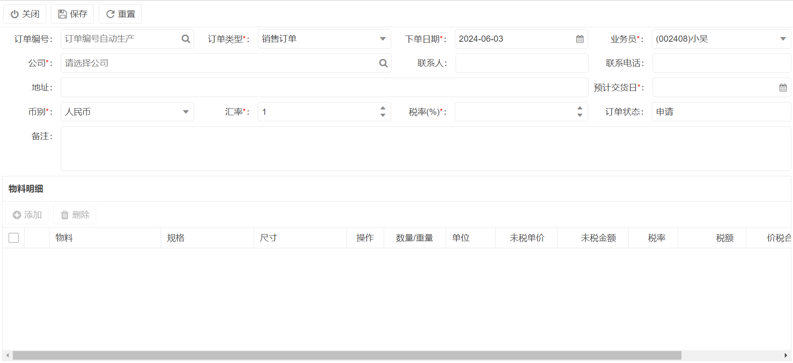793x363 pixels.
Task: Decrease 税率(%) with the down arrow
Action: (x=580, y=115)
